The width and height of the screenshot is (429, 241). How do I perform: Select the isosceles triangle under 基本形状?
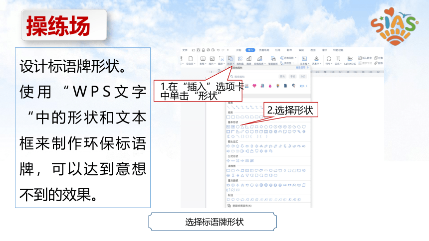pos(242,127)
